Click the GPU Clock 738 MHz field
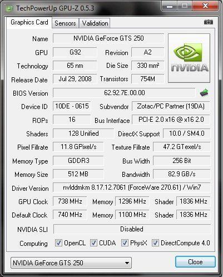The image size is (223, 277). (70, 201)
